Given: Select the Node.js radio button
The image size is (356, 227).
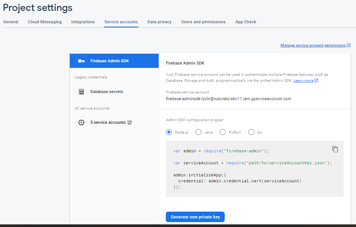Looking at the screenshot, I should [169, 132].
